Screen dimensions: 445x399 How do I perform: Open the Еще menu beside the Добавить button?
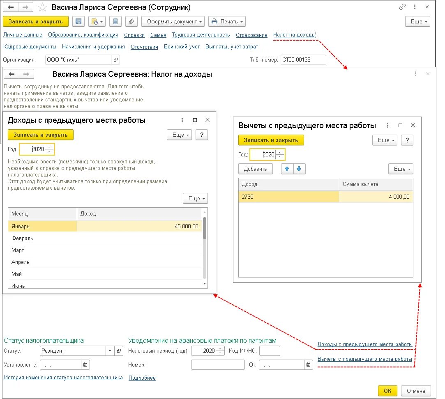pos(401,169)
